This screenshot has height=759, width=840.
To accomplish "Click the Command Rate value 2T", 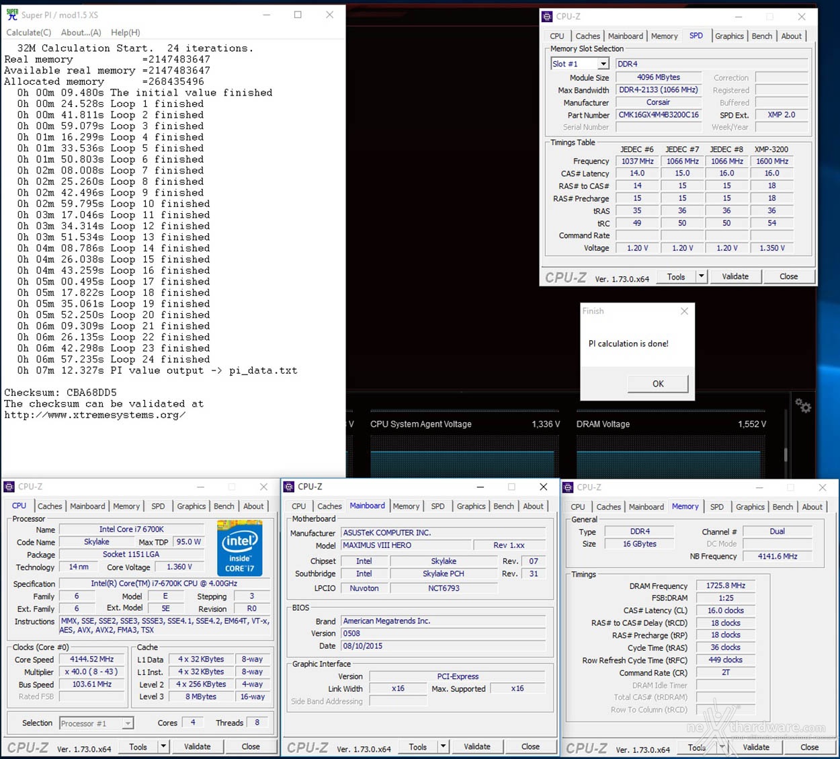I will coord(726,672).
